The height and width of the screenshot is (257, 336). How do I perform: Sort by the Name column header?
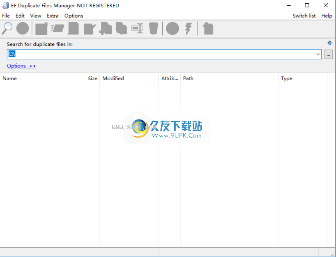point(32,78)
